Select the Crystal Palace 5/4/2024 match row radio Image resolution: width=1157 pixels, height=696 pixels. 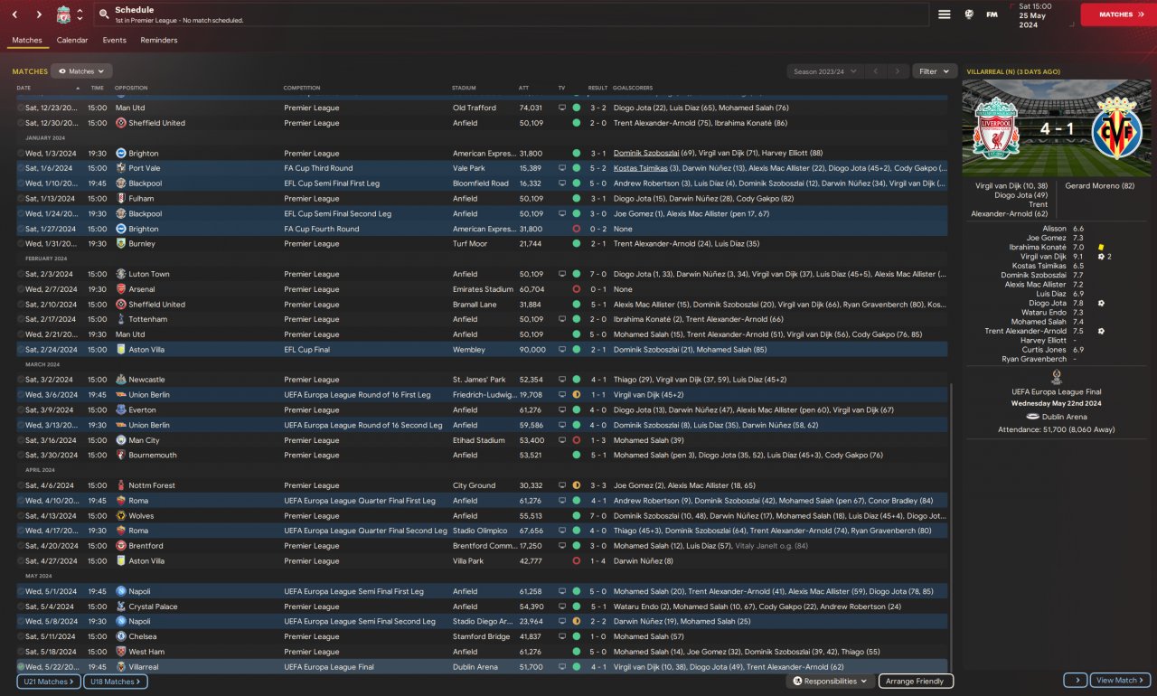click(21, 607)
